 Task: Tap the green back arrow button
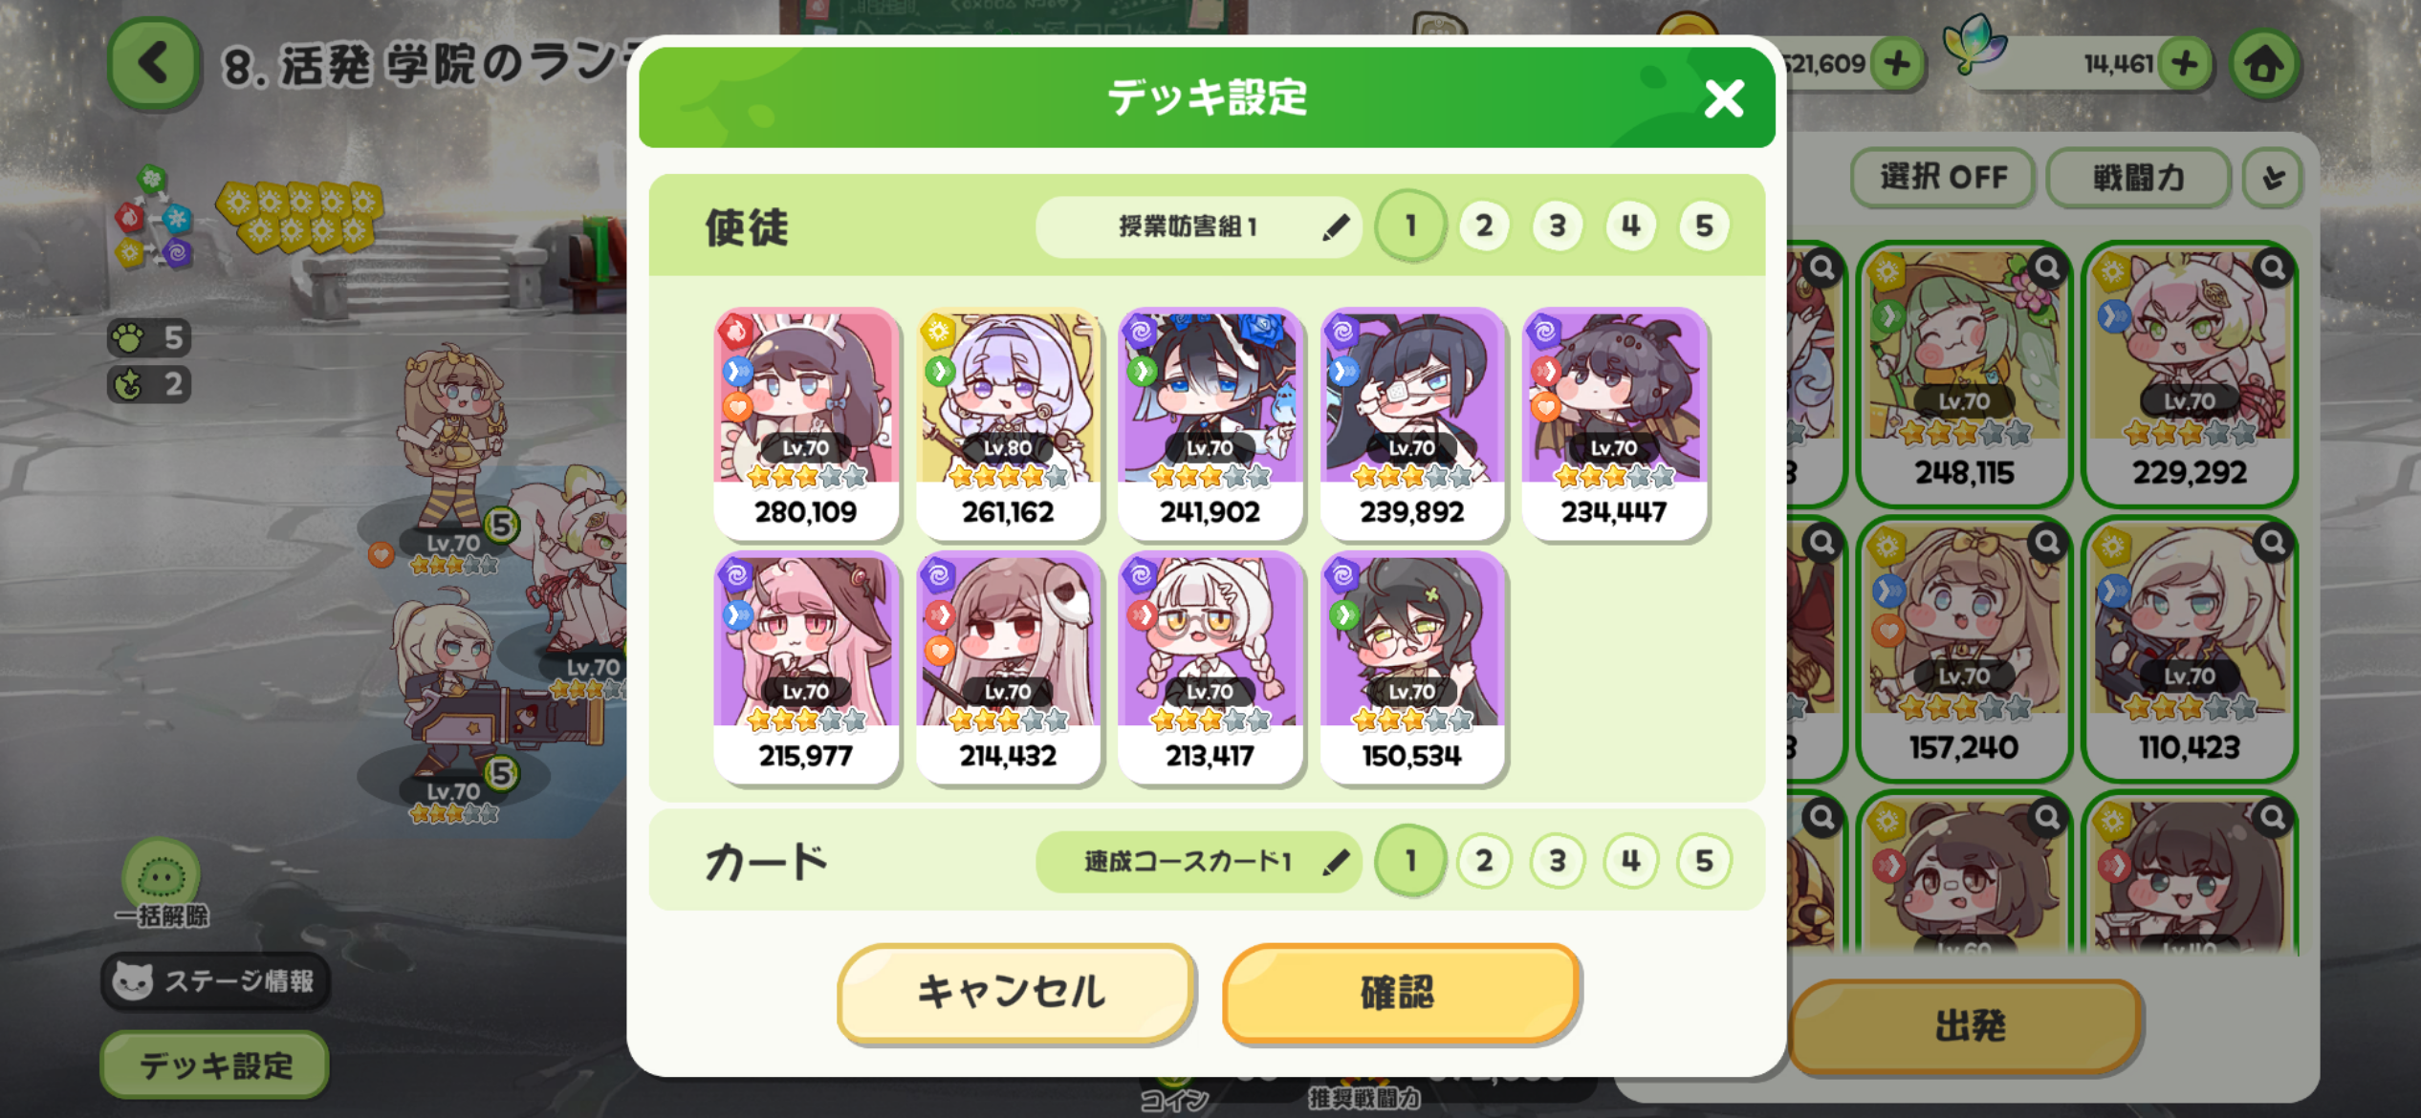pos(154,64)
